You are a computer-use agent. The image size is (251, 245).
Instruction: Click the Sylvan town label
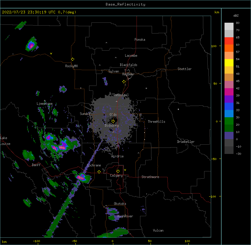114,71
